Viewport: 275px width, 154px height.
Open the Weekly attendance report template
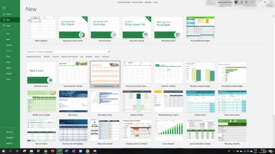pos(168,104)
